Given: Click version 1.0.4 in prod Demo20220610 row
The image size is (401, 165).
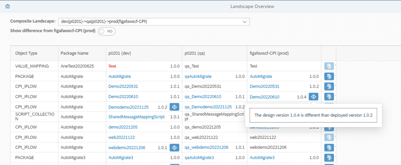Looking at the screenshot, I should 302,97.
